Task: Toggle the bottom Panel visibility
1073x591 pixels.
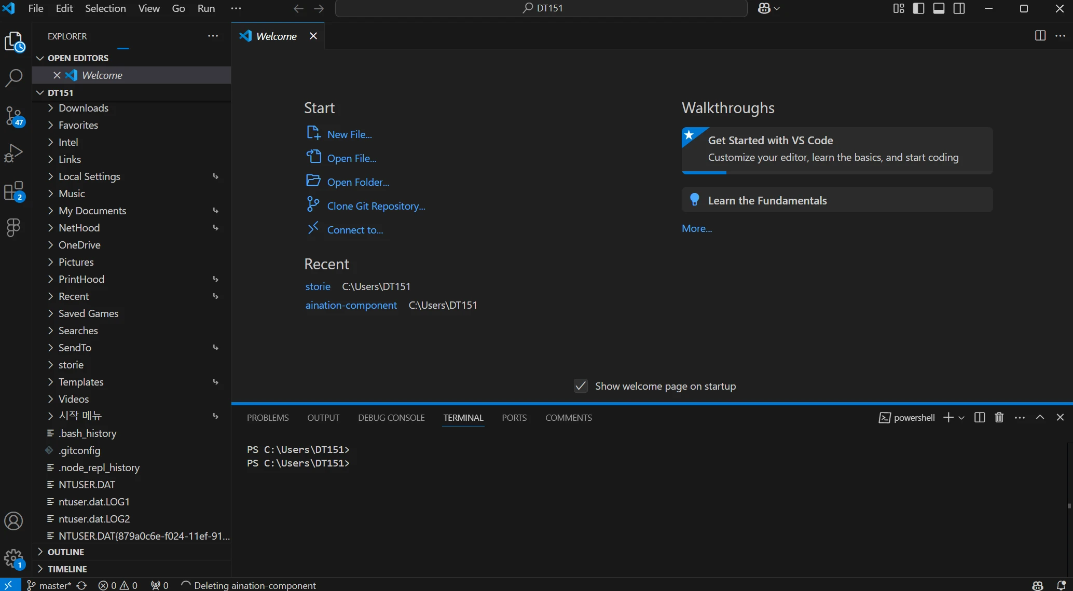Action: [x=939, y=8]
